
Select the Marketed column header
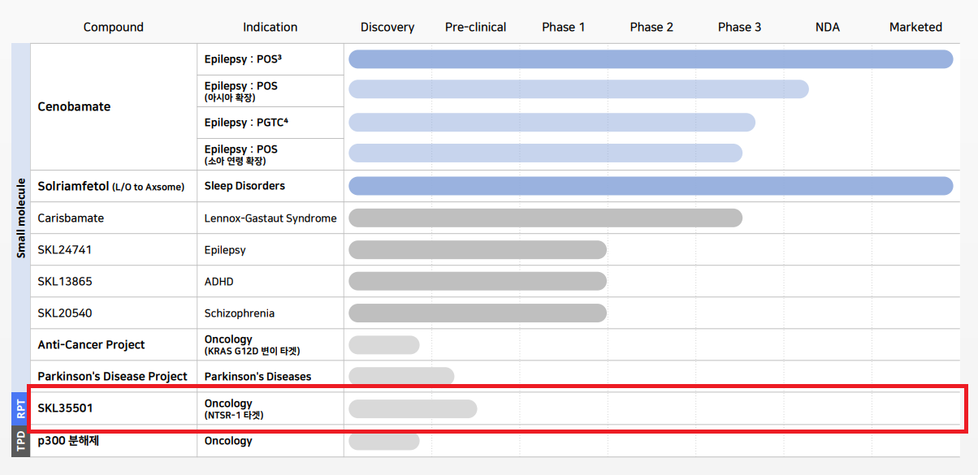pyautogui.click(x=915, y=27)
